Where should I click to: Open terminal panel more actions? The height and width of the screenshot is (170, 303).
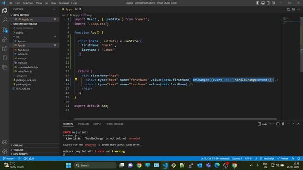click(x=288, y=124)
